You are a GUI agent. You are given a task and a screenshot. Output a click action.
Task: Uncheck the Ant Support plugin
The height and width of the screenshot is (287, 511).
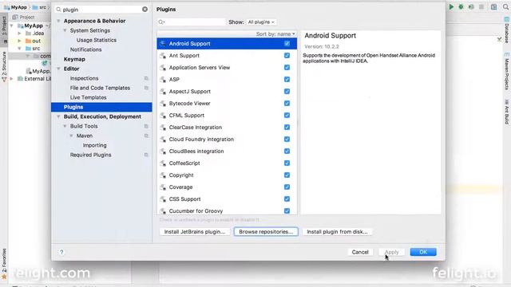(x=287, y=56)
